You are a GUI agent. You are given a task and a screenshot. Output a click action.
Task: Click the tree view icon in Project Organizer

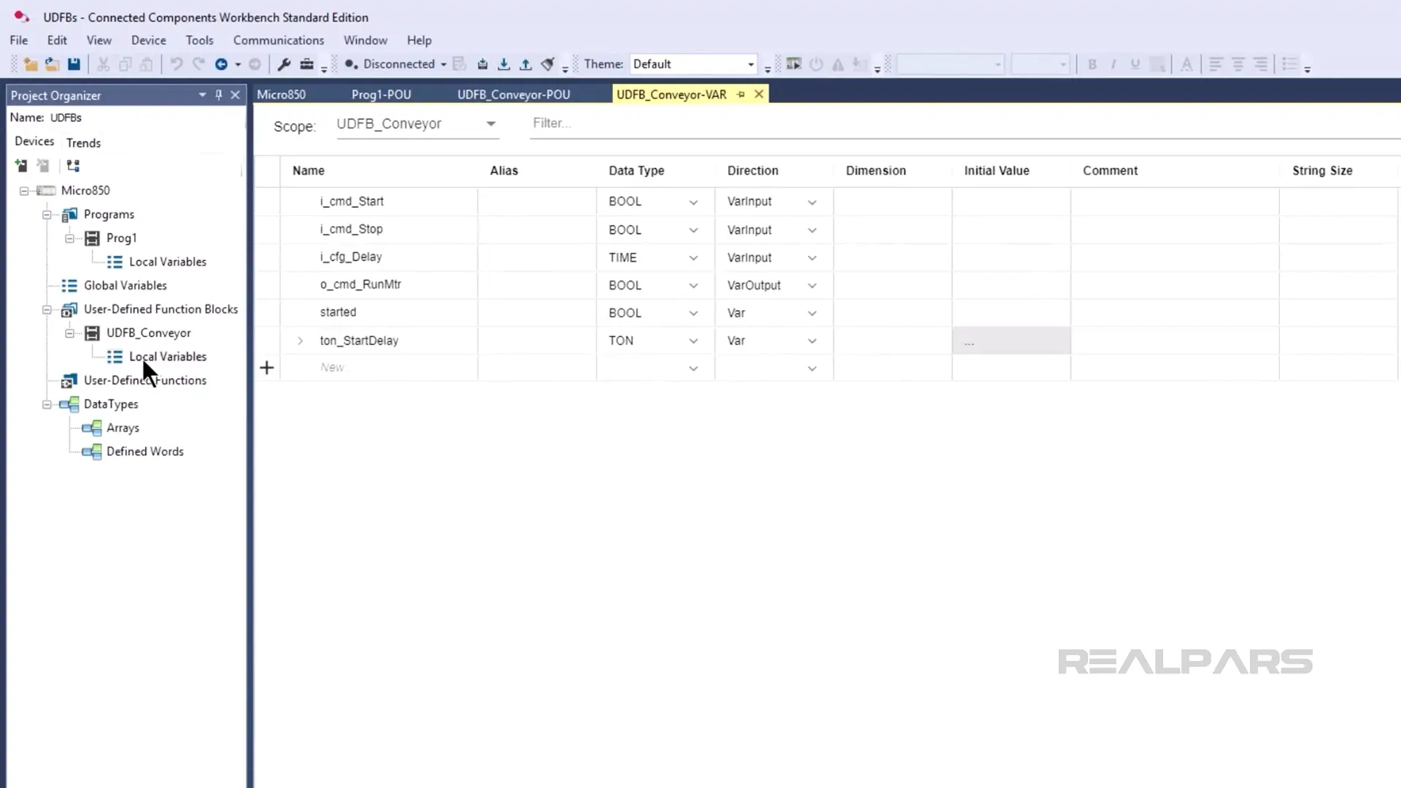73,166
